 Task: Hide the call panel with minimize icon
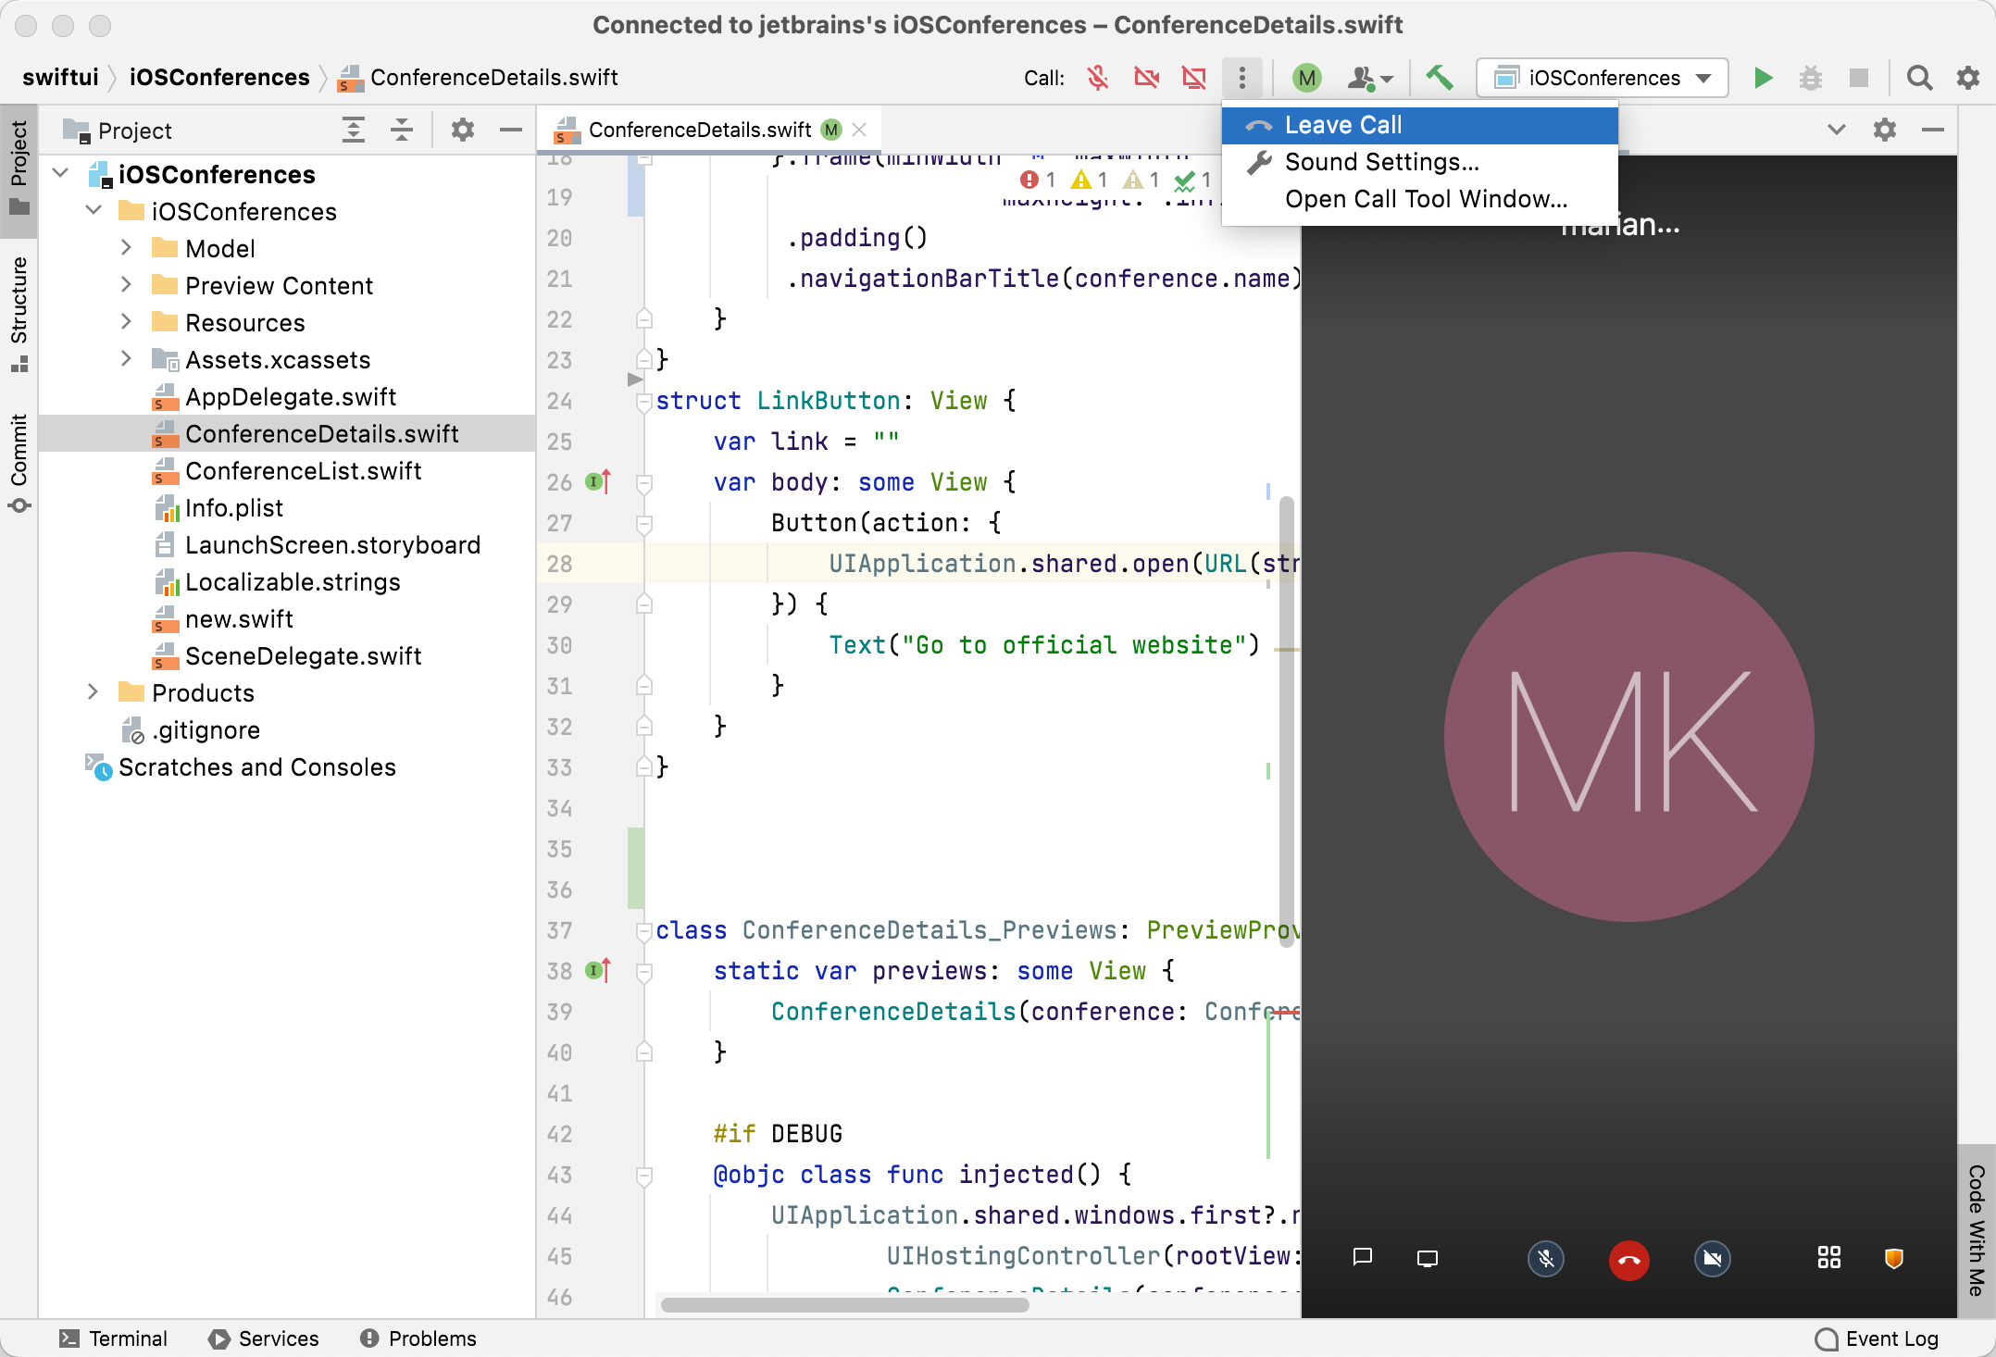pyautogui.click(x=1933, y=130)
